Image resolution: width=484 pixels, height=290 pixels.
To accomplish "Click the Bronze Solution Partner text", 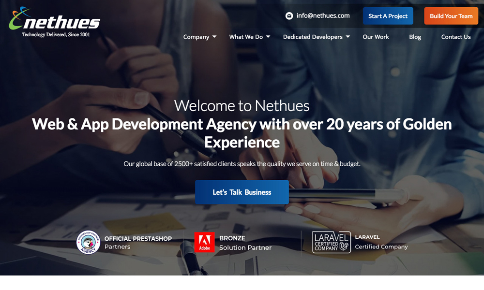I will coord(245,243).
